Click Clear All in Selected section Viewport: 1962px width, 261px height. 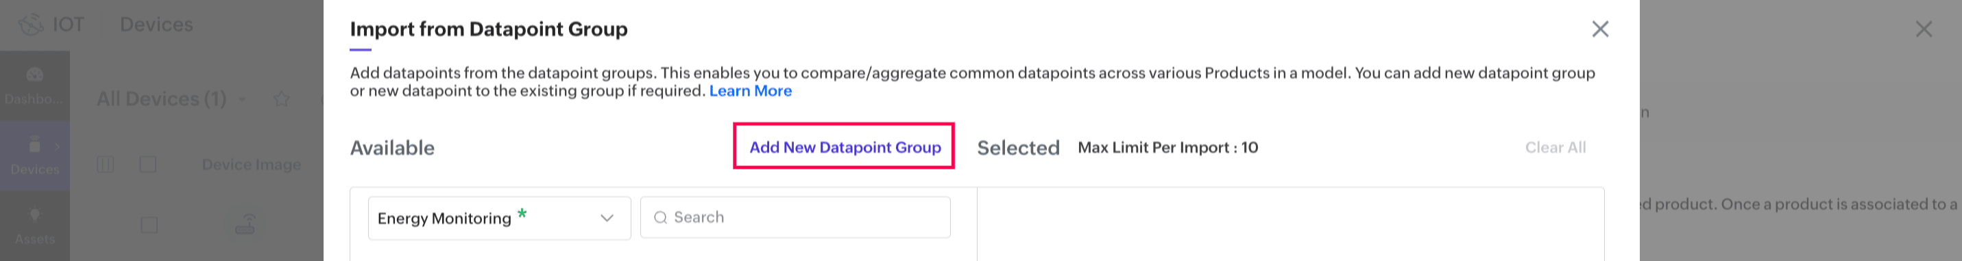pos(1555,148)
